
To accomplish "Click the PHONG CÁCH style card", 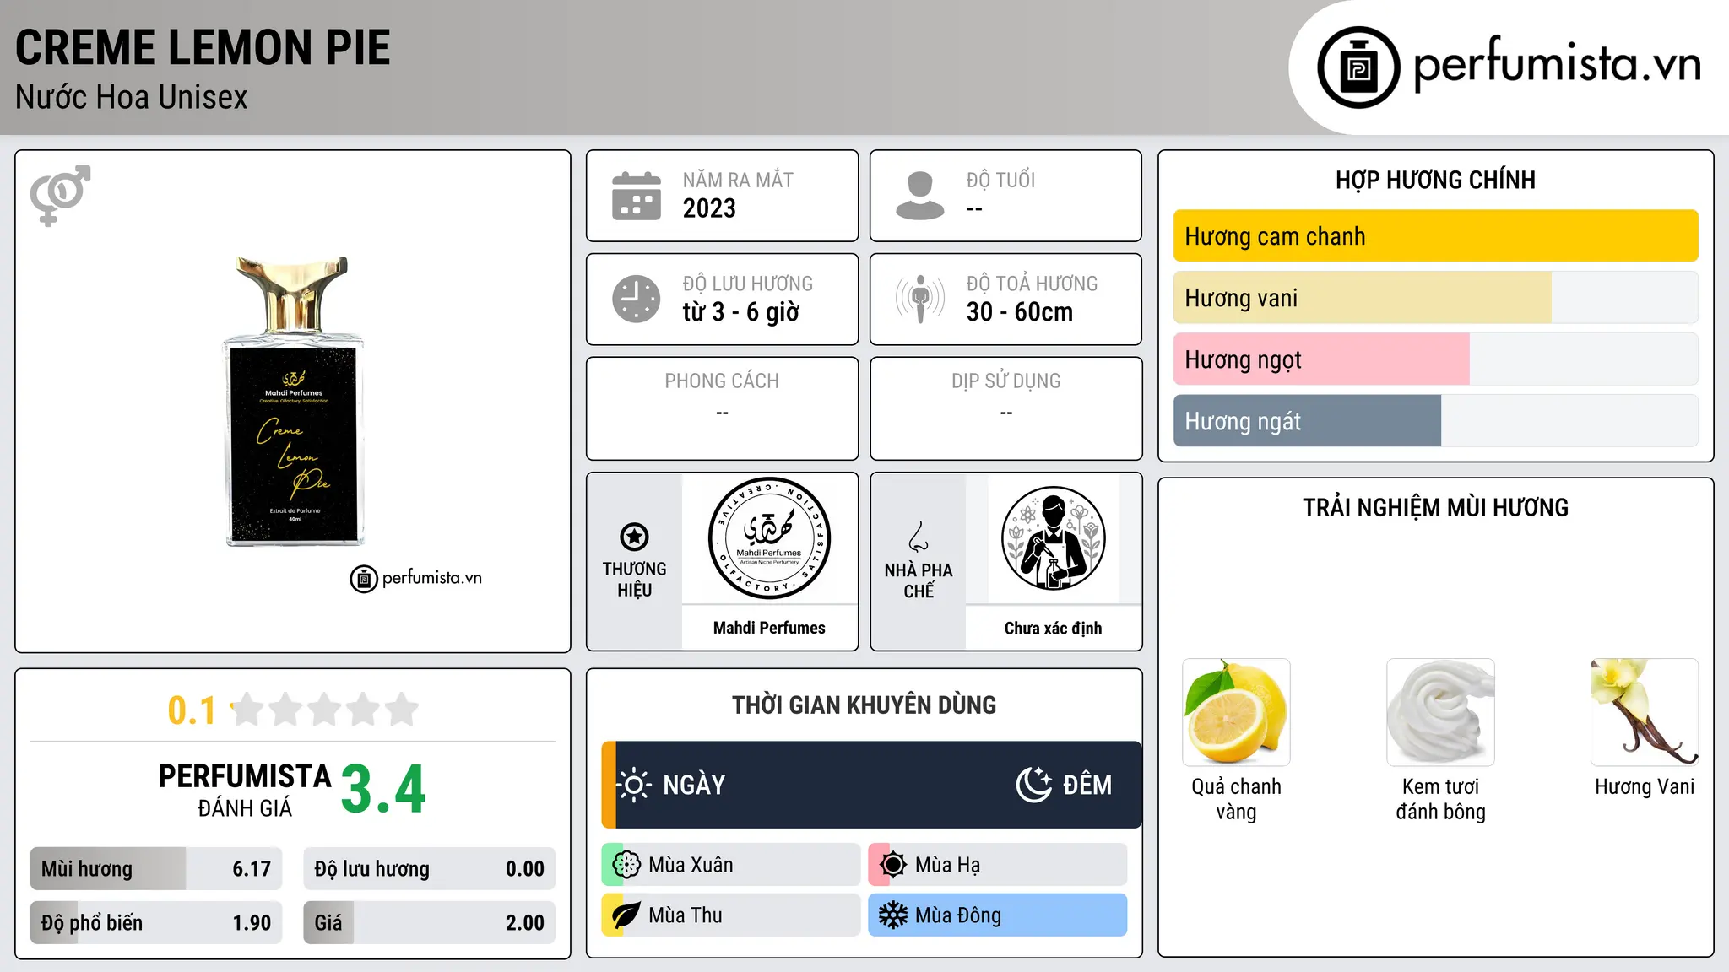I will click(722, 408).
